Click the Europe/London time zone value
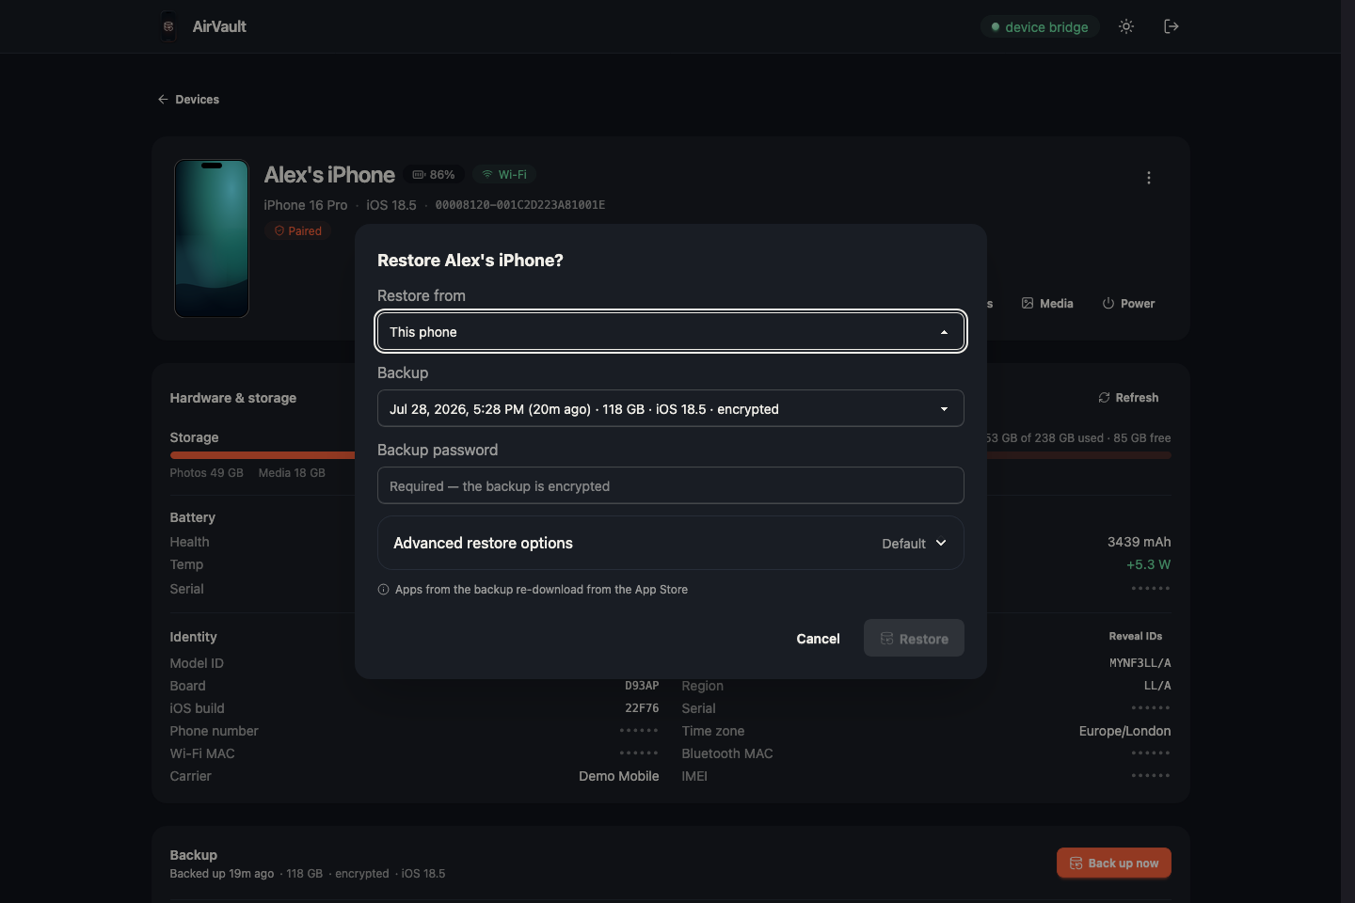 click(1125, 731)
